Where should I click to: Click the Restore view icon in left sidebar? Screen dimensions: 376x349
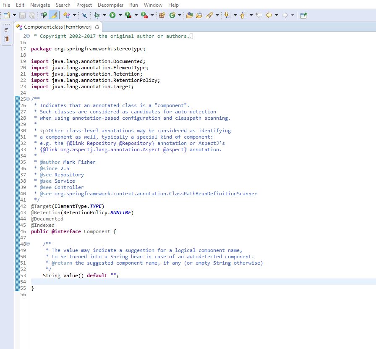6,30
